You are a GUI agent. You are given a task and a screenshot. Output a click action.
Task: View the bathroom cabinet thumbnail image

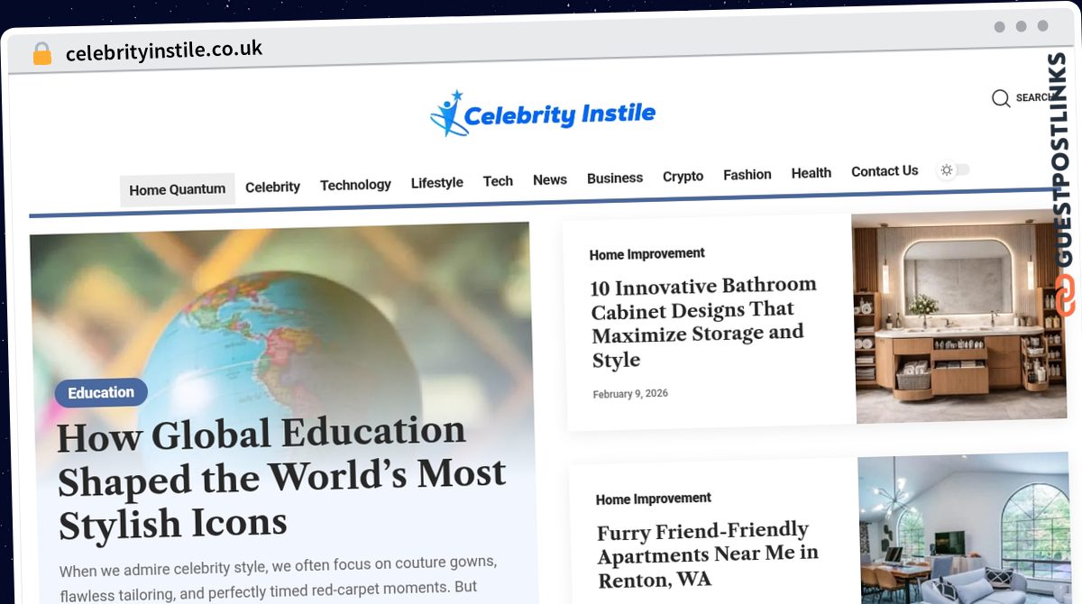pyautogui.click(x=959, y=316)
